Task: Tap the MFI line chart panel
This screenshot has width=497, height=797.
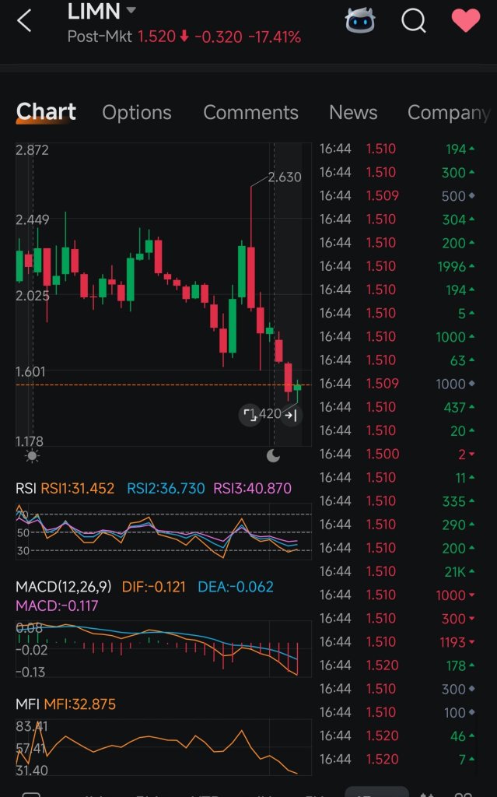Action: 163,747
